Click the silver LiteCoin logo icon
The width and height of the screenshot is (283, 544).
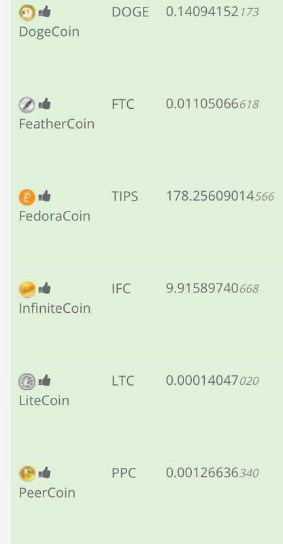[x=27, y=381]
